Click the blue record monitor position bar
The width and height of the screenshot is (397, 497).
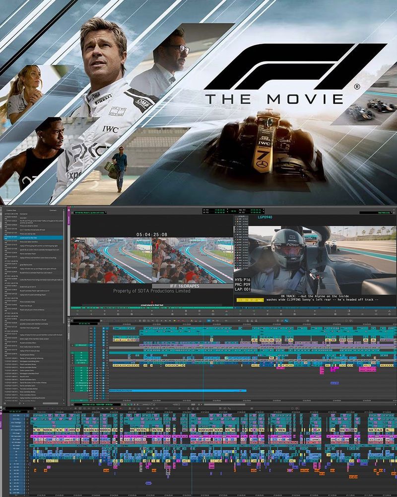pyautogui.click(x=315, y=308)
